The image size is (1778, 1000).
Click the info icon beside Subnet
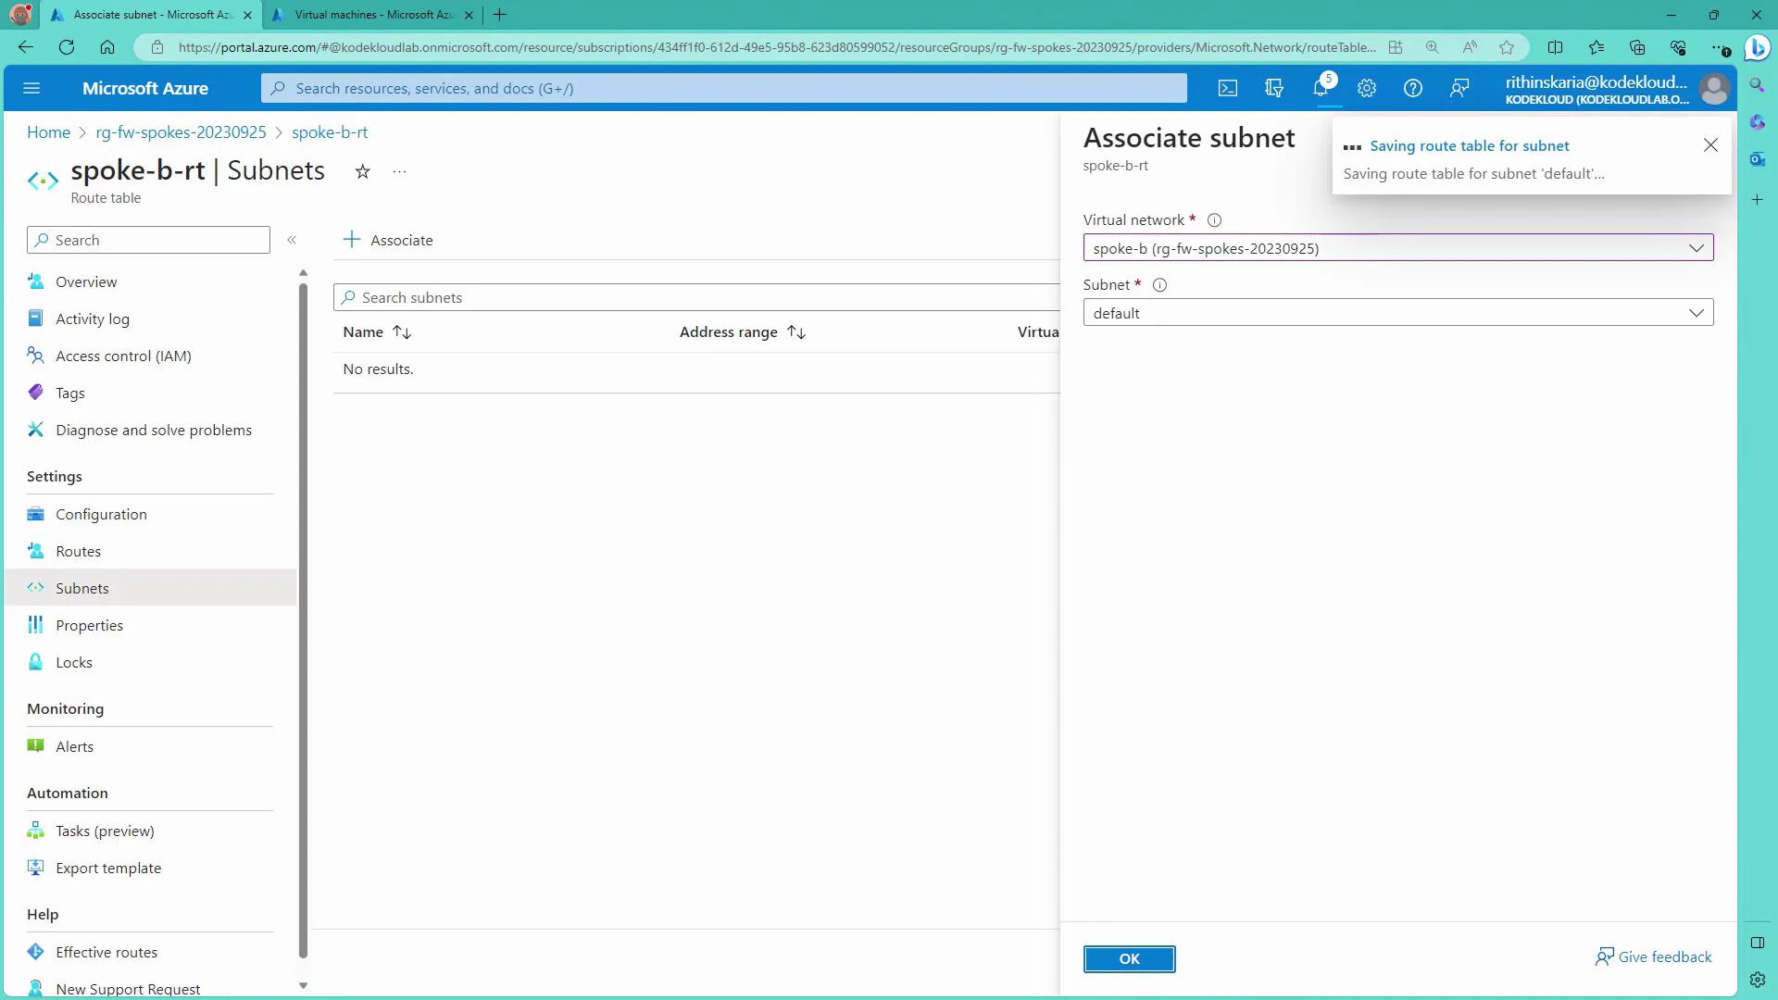(1159, 284)
